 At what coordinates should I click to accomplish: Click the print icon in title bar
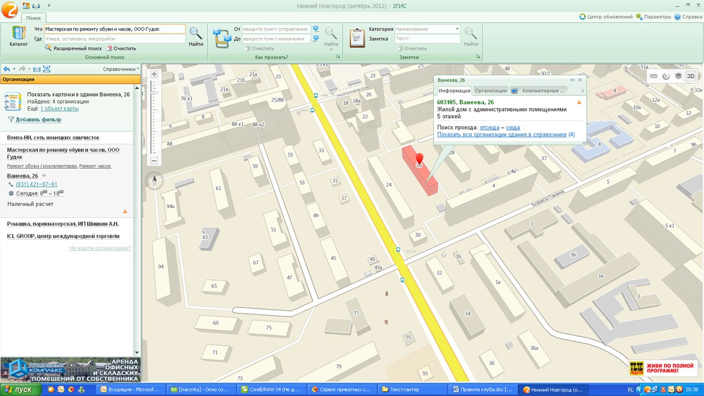point(37,6)
